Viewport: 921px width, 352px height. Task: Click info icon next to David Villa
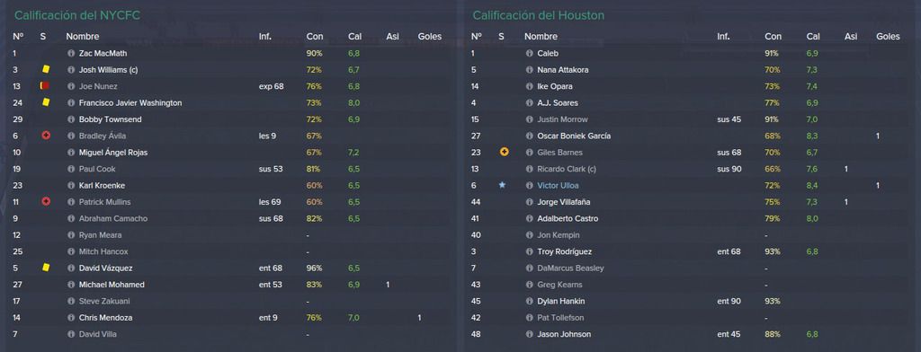click(x=71, y=334)
